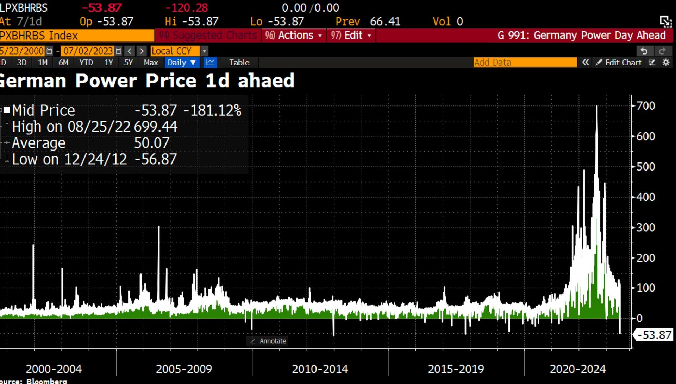Image resolution: width=676 pixels, height=384 pixels.
Task: Switch to Table view
Action: [x=239, y=62]
